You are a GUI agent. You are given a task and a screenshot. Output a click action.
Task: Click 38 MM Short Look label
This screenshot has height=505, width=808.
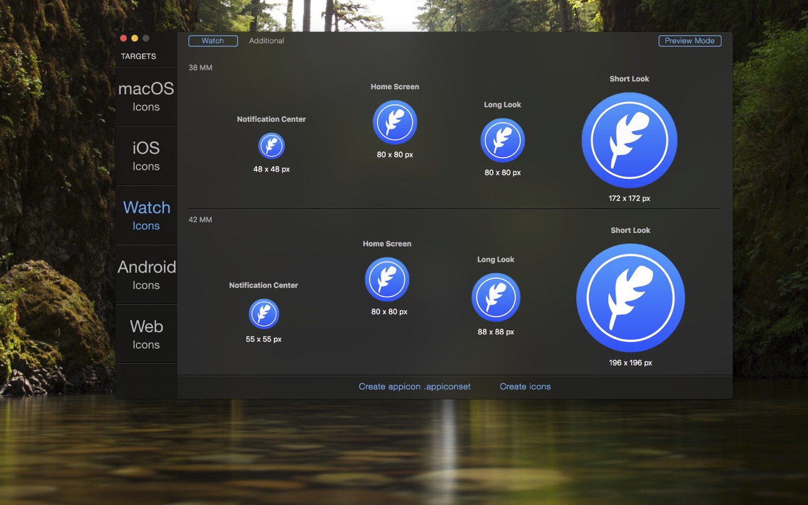629,79
